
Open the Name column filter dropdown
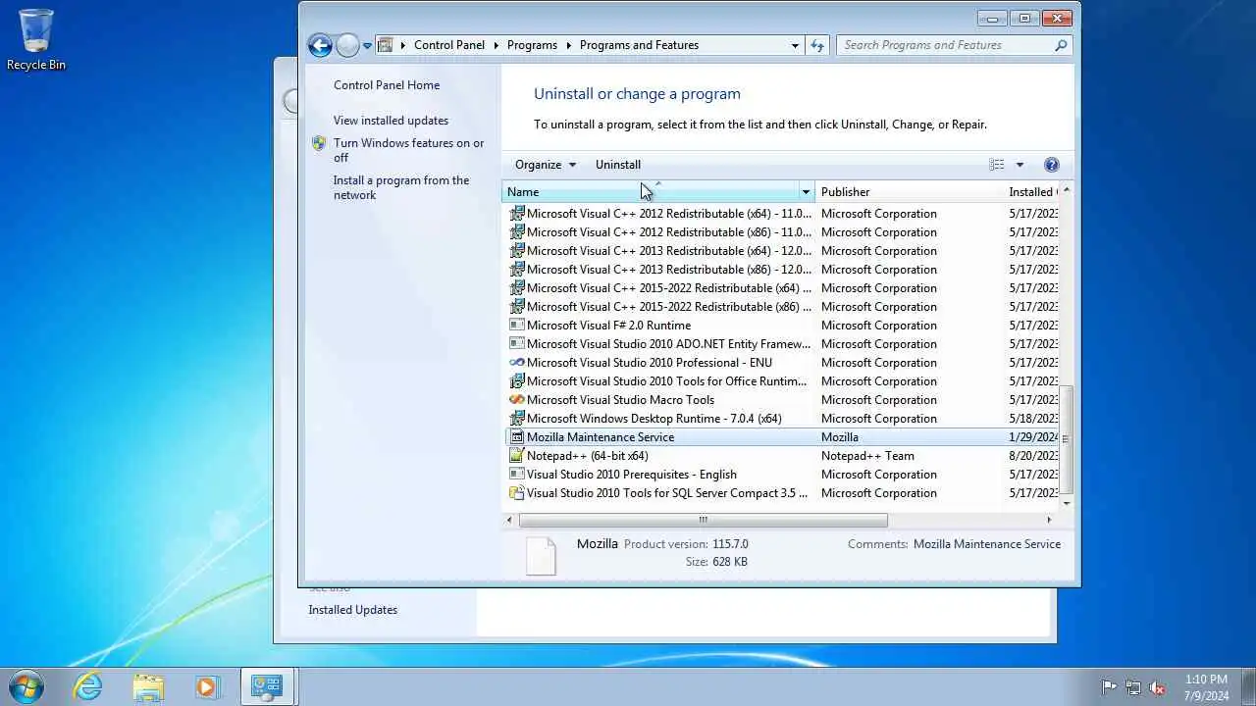tap(806, 192)
